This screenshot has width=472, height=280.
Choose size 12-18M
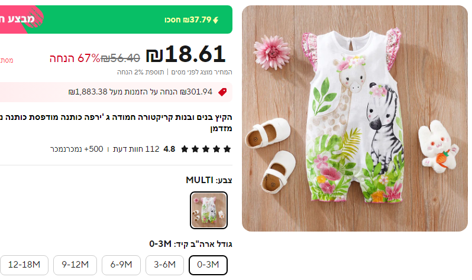click(24, 265)
